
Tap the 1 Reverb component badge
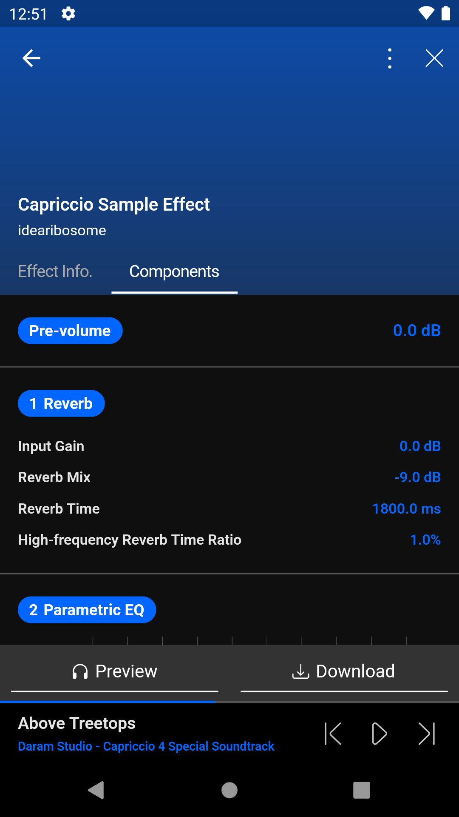[61, 403]
